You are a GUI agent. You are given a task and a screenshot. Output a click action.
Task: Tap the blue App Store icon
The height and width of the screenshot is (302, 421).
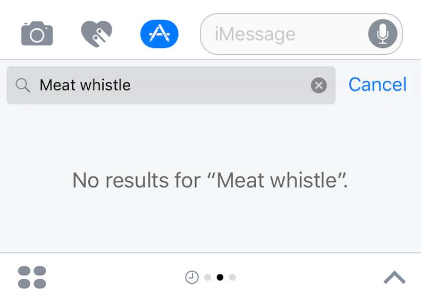click(x=159, y=34)
